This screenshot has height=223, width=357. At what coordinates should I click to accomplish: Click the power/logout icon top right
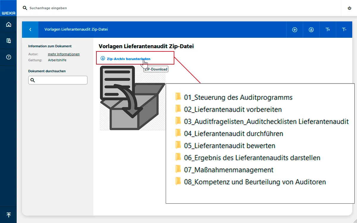coord(349,8)
